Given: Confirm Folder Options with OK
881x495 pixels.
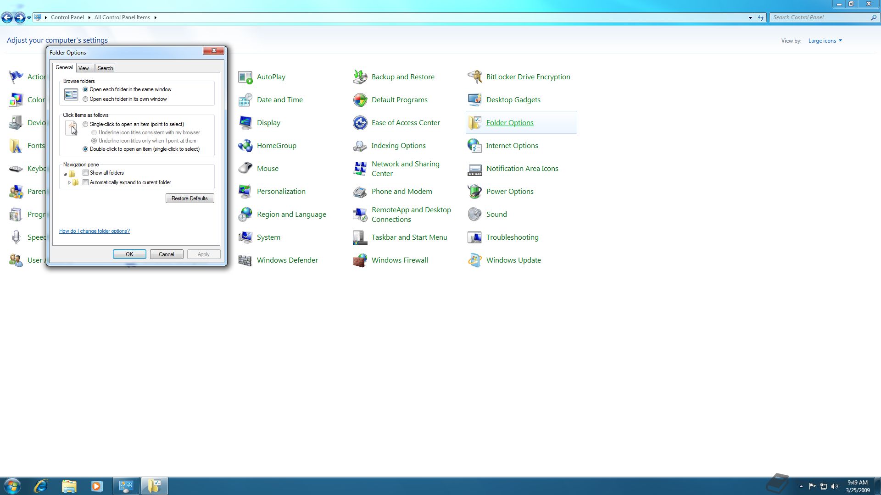Looking at the screenshot, I should [129, 254].
